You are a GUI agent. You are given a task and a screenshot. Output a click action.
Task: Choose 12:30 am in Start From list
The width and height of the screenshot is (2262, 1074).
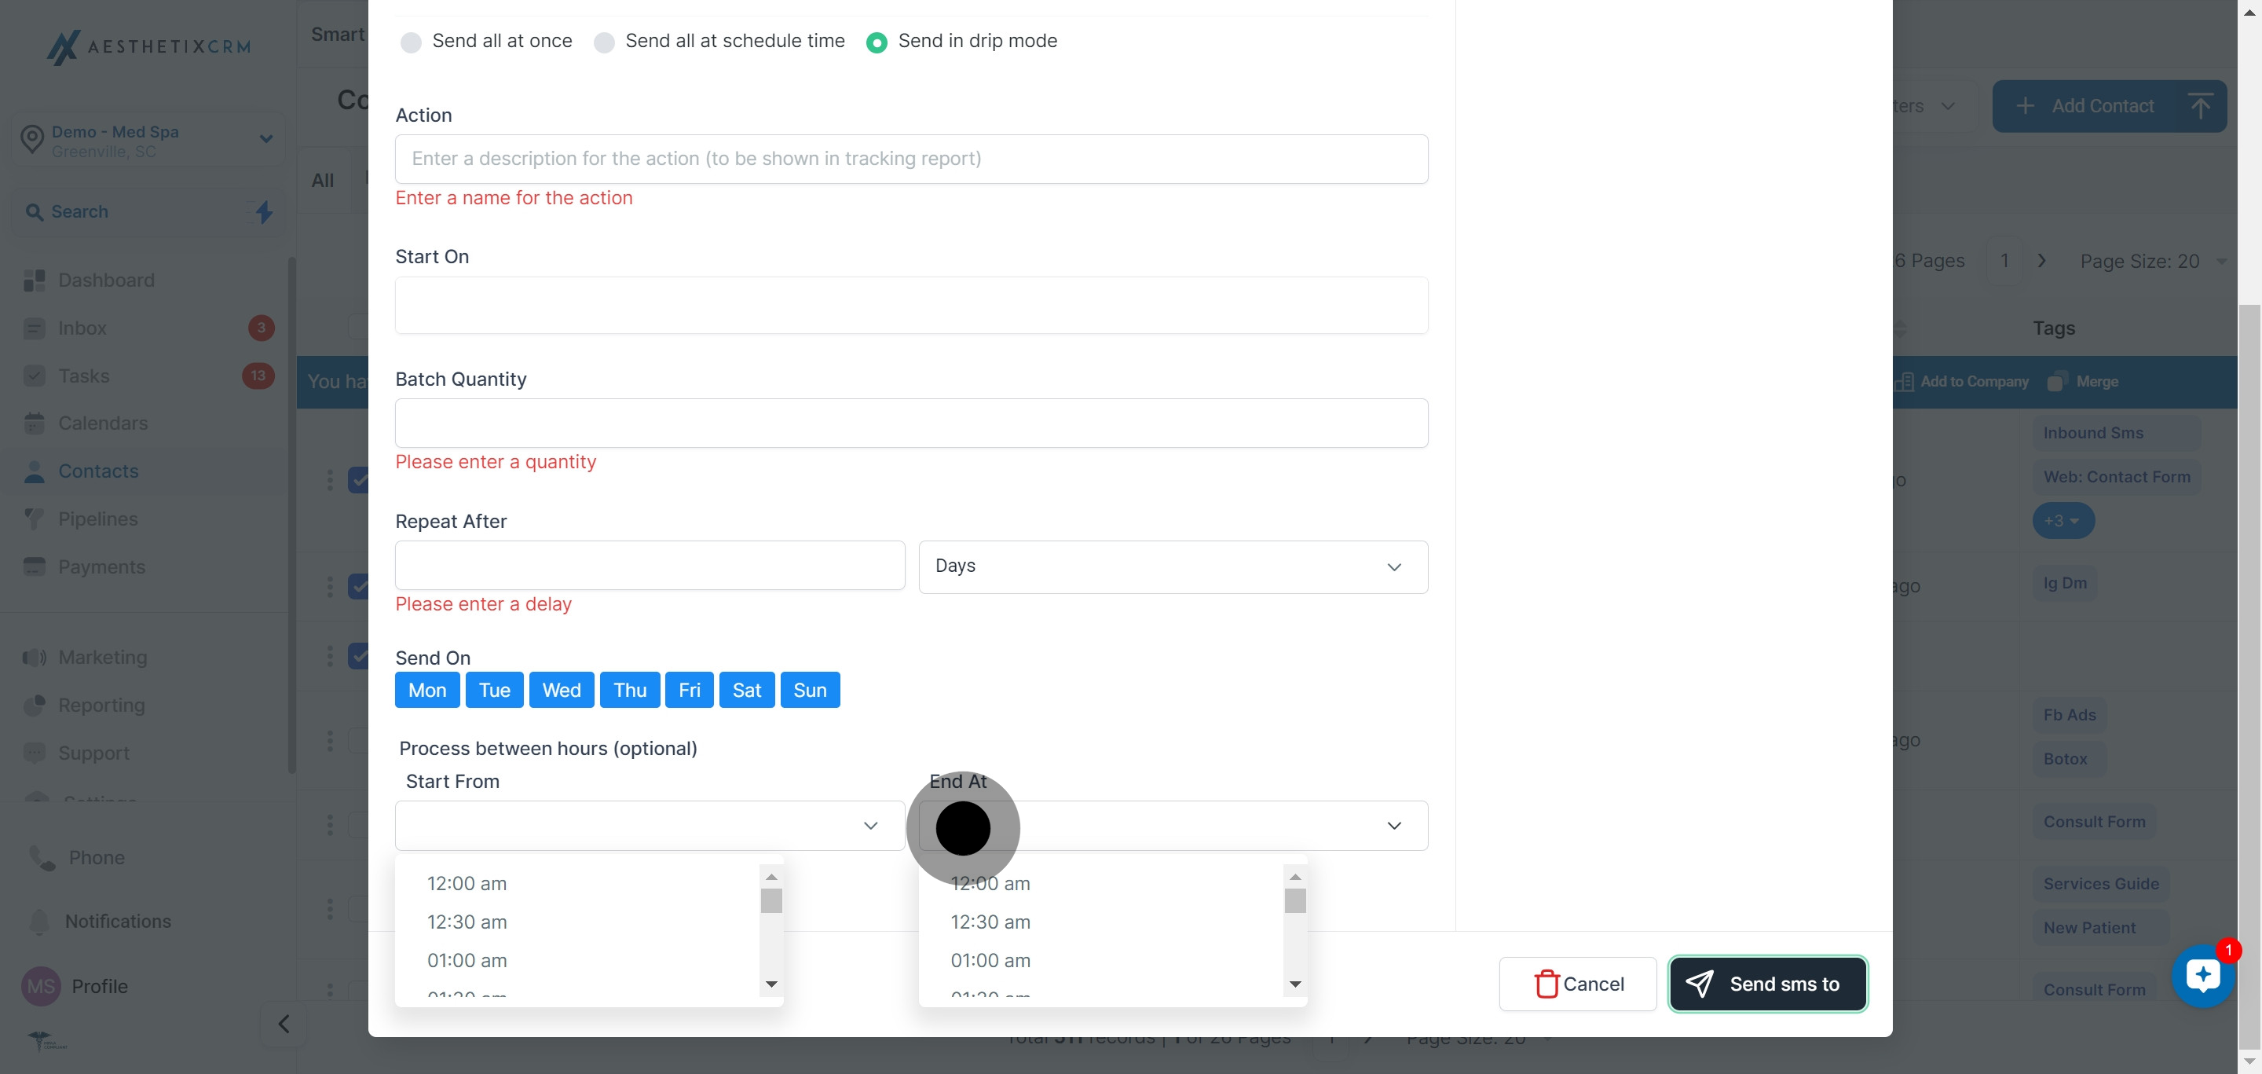tap(467, 922)
